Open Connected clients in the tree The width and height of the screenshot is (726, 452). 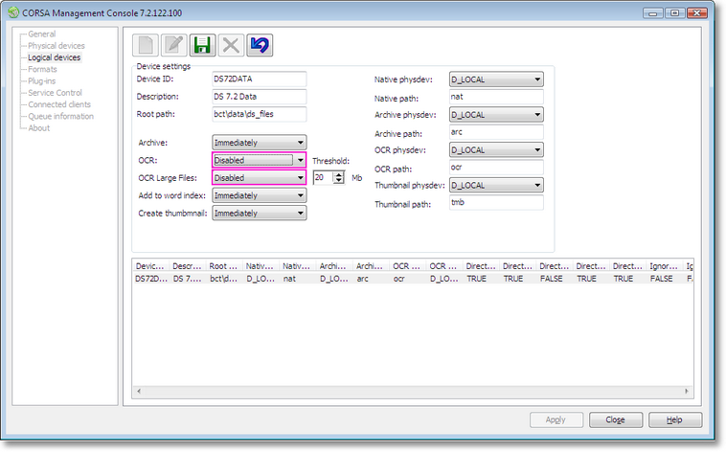click(x=59, y=104)
